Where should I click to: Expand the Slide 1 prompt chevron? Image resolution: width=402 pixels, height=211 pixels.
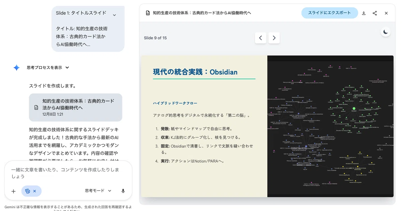coord(114,15)
